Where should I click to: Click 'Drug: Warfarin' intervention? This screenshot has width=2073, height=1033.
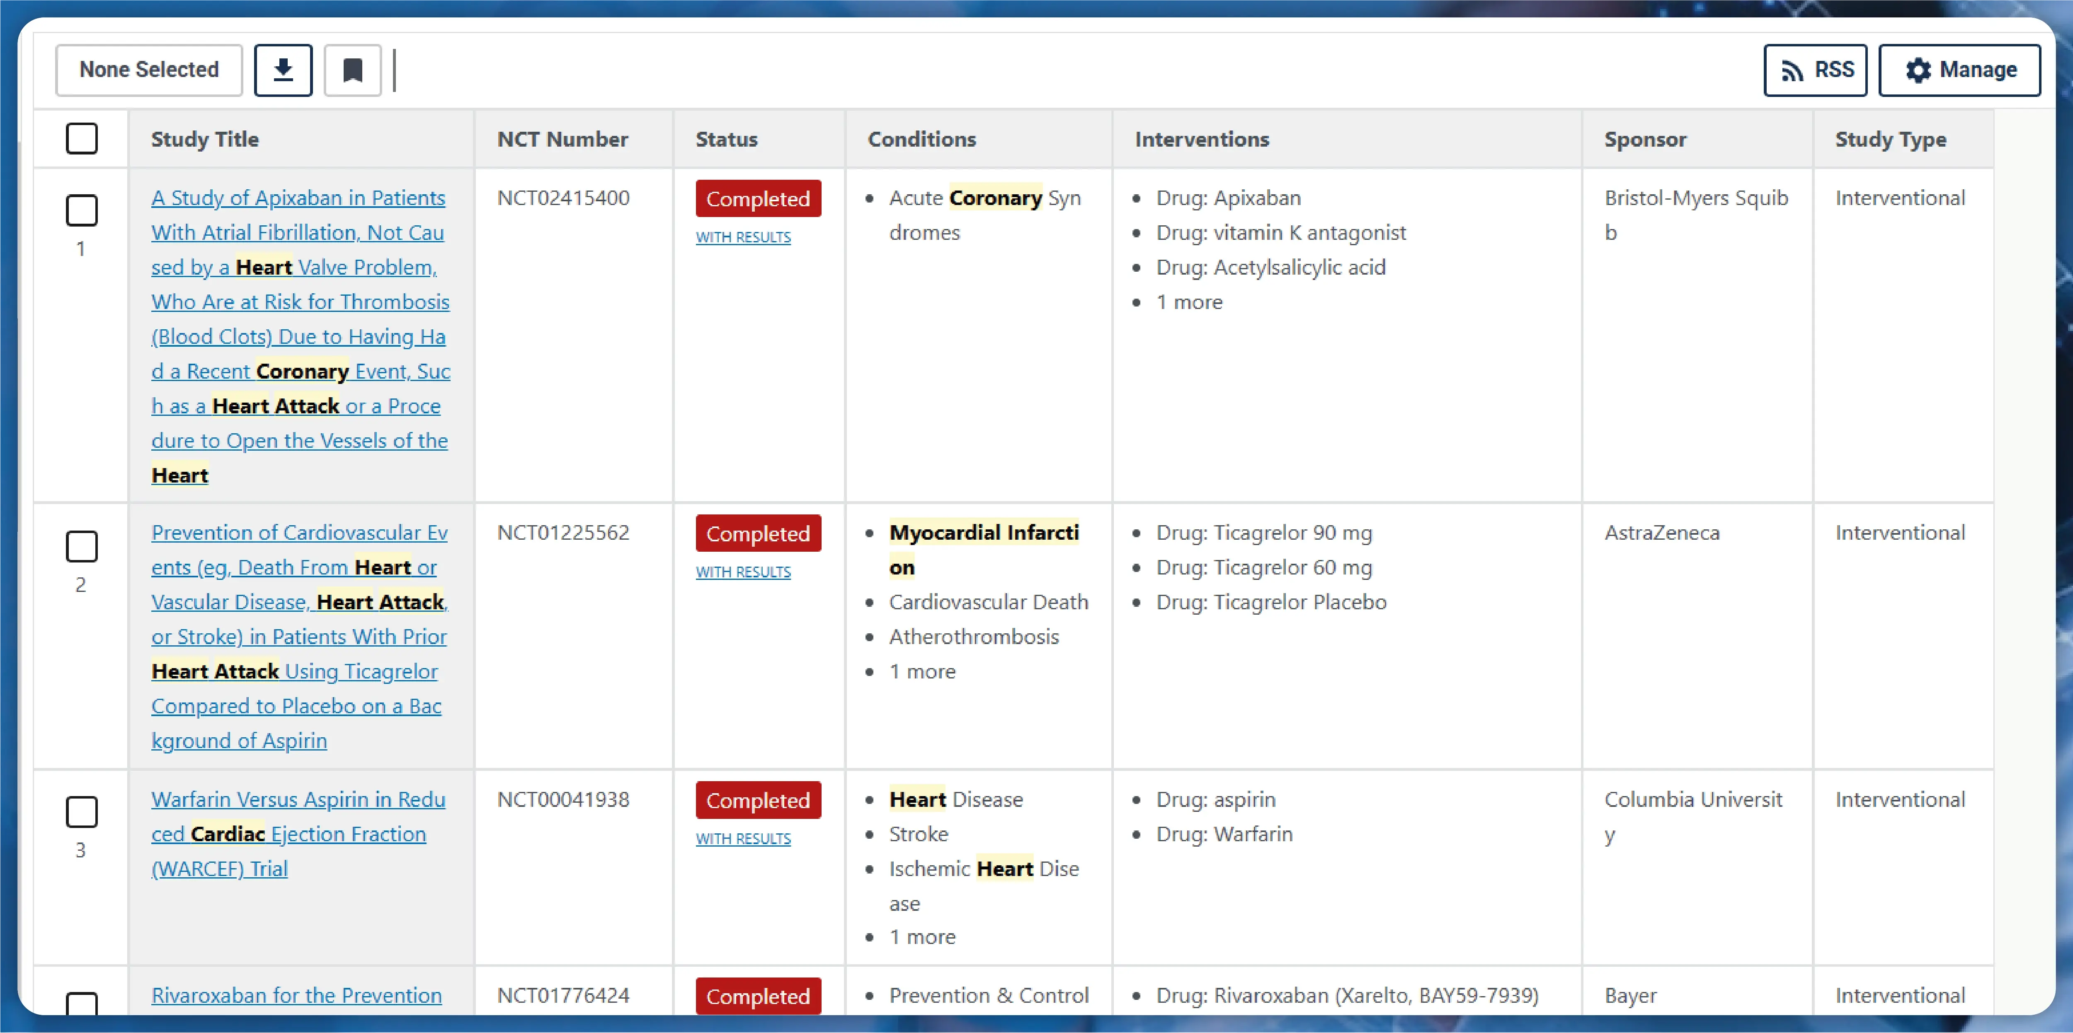1224,834
